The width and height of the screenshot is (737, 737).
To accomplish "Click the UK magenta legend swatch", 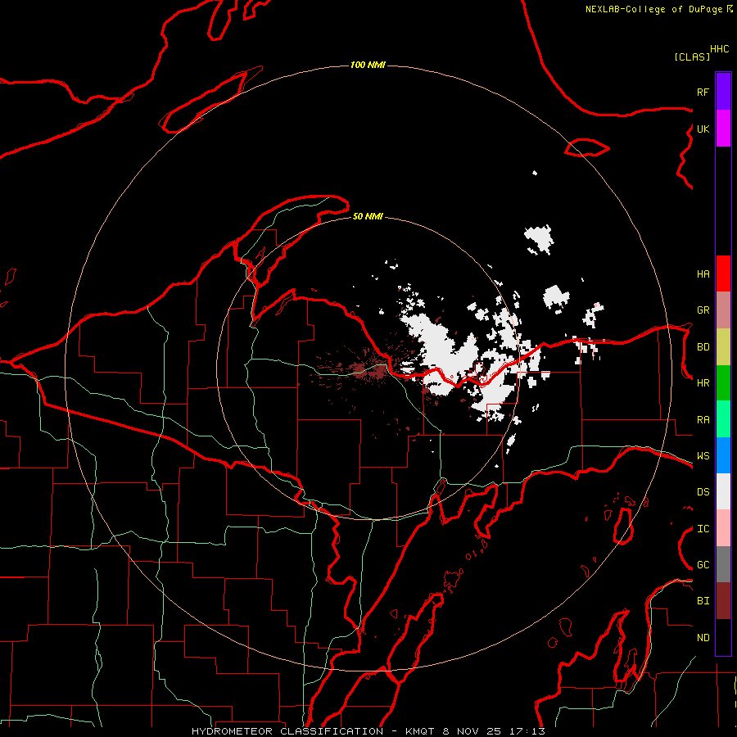I will [x=723, y=129].
